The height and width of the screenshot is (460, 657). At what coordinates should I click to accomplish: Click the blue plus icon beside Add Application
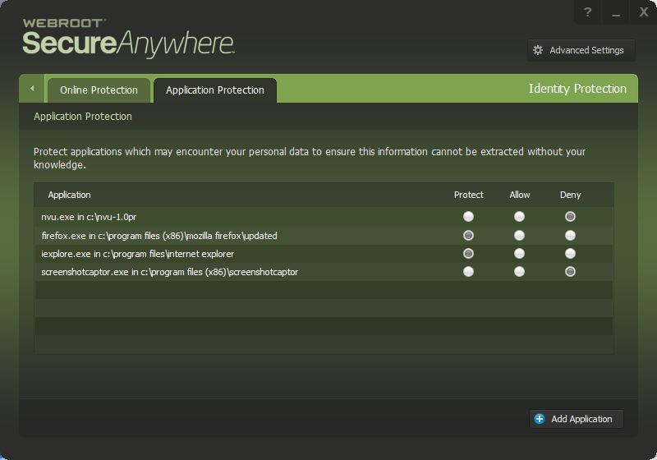pyautogui.click(x=540, y=419)
